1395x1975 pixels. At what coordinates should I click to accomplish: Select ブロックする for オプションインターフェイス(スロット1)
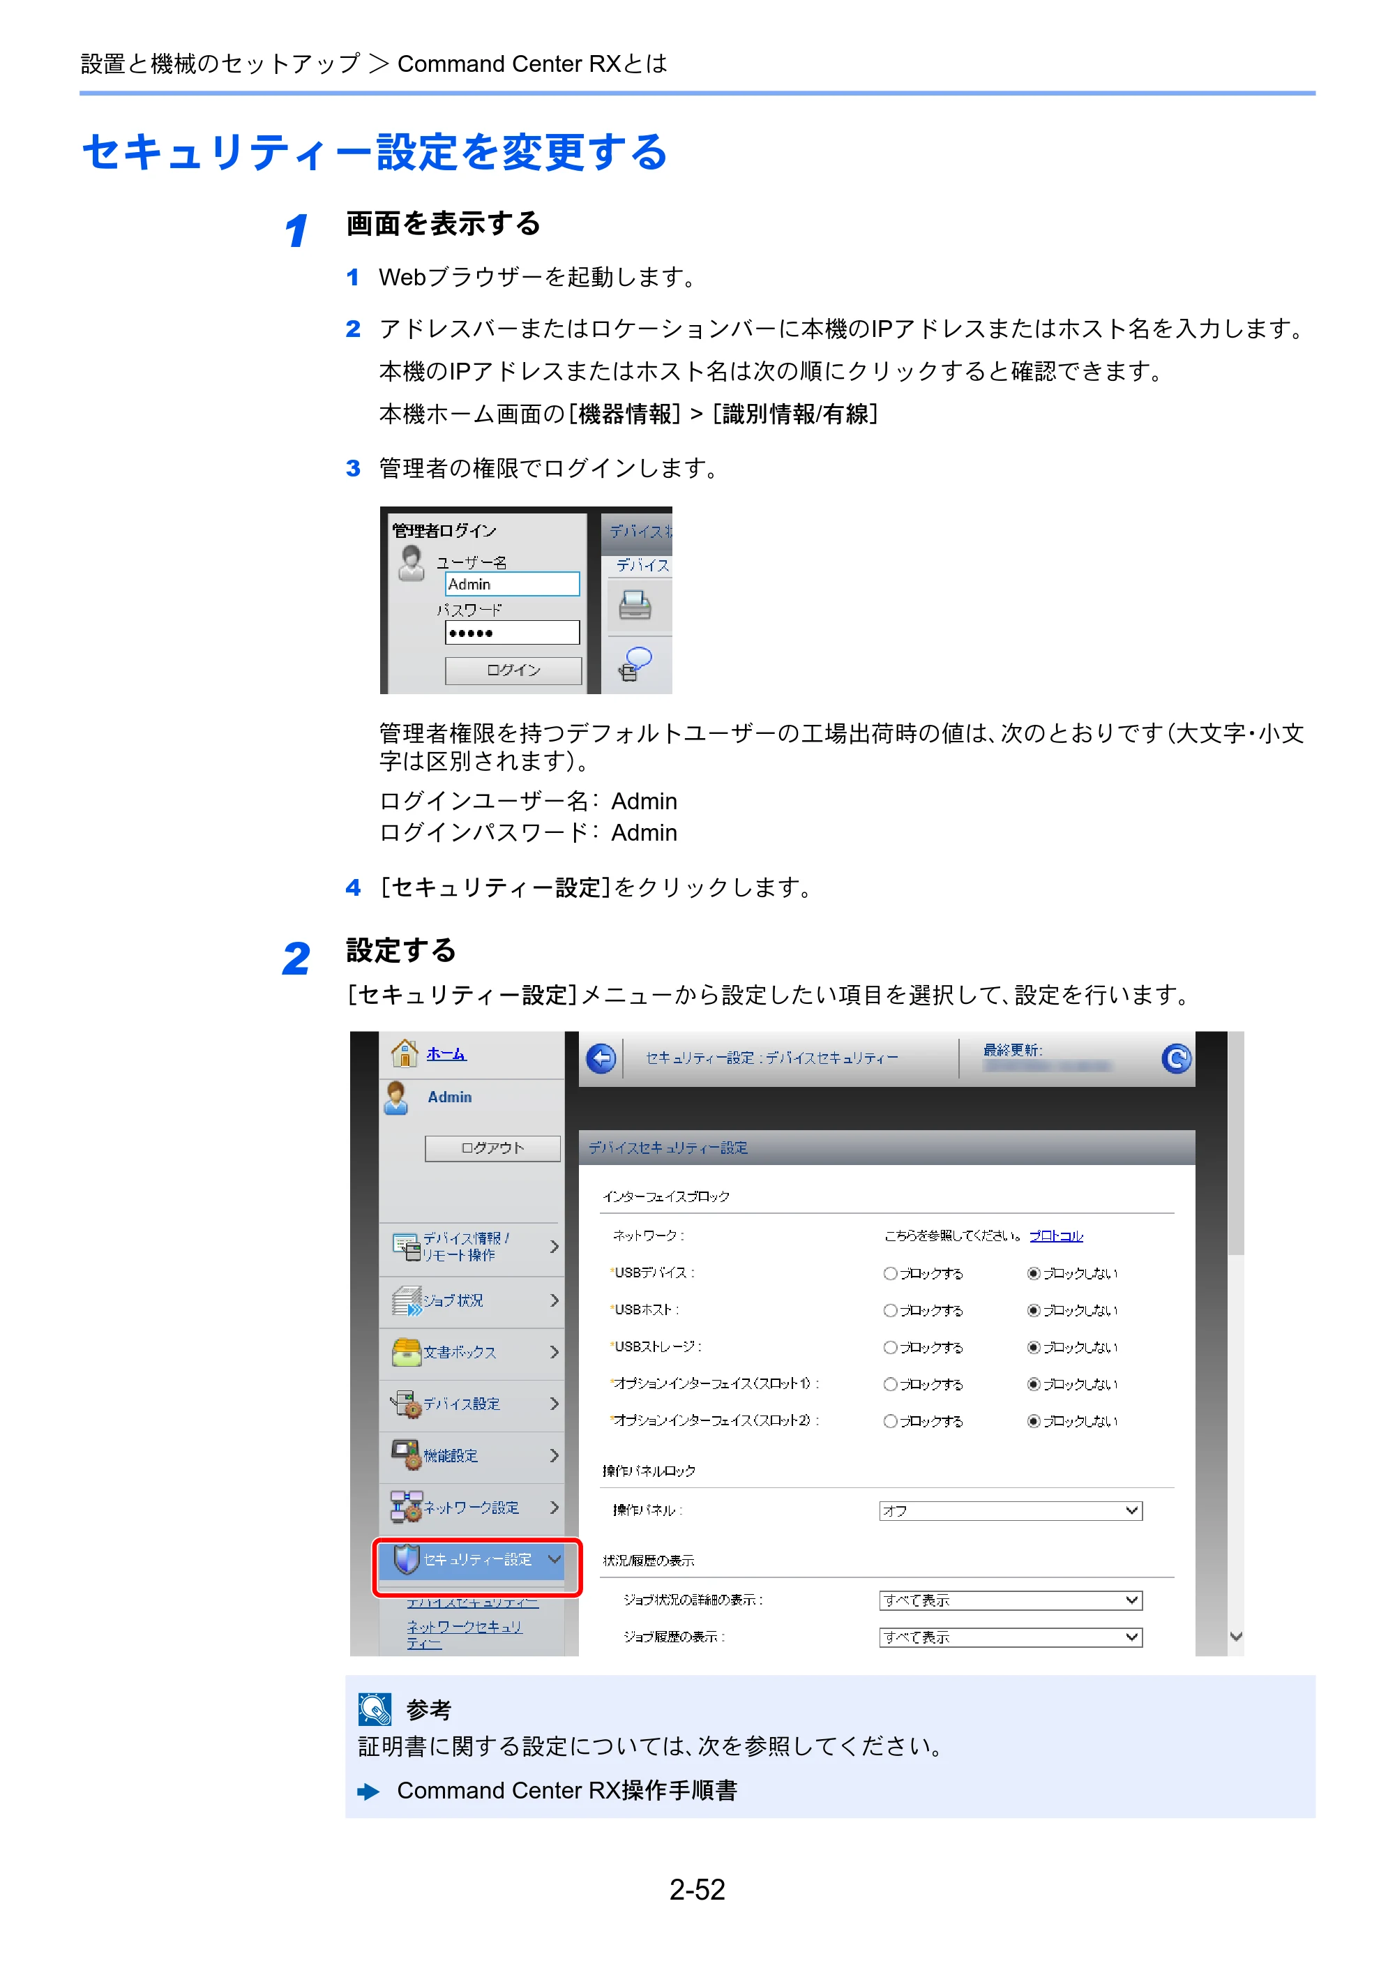[x=890, y=1385]
